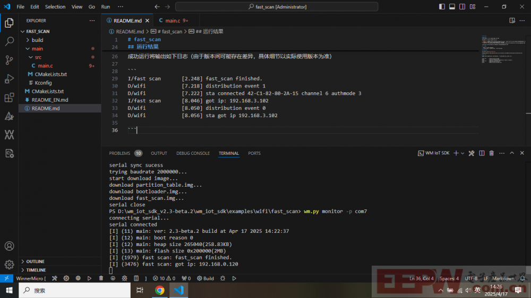Click the errors and warnings count in status bar
This screenshot has width=531, height=298.
164,278
